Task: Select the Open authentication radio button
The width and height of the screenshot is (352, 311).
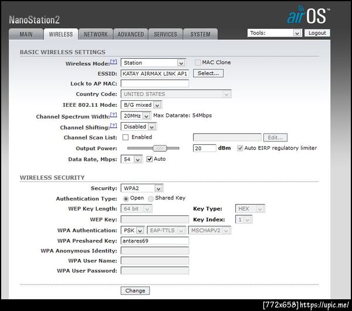Action: click(126, 198)
